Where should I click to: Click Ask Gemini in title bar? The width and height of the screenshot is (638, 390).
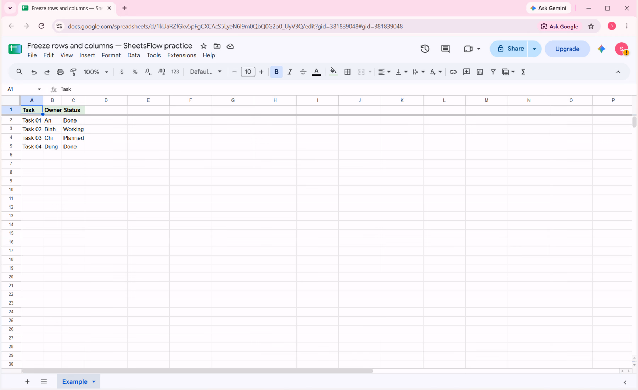point(549,8)
